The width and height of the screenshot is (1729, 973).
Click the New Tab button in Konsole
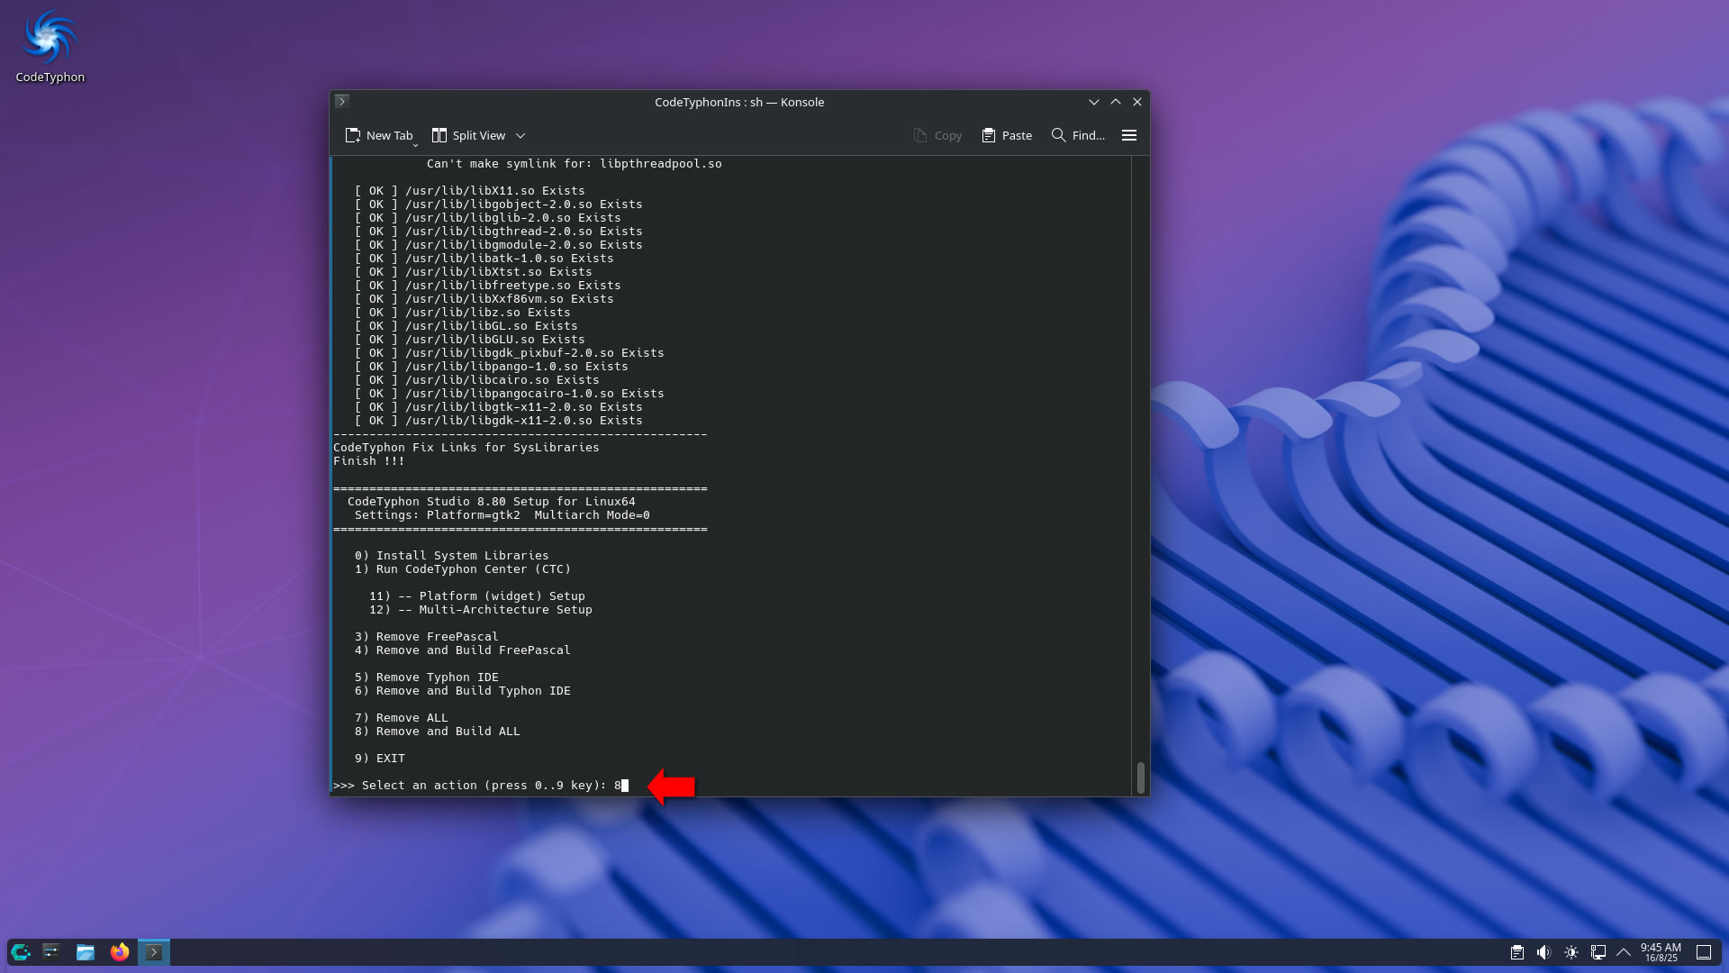pyautogui.click(x=379, y=135)
